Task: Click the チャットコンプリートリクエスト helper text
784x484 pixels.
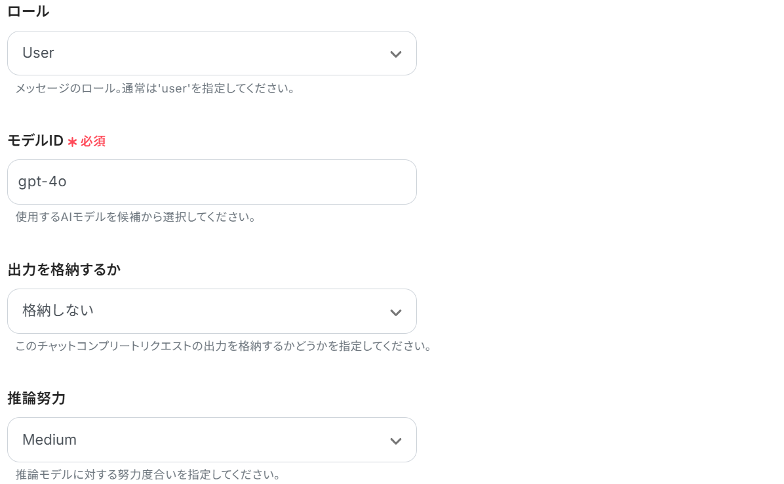Action: (x=223, y=346)
